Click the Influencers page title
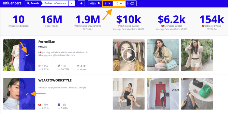The width and height of the screenshot is (228, 114). pyautogui.click(x=12, y=3)
